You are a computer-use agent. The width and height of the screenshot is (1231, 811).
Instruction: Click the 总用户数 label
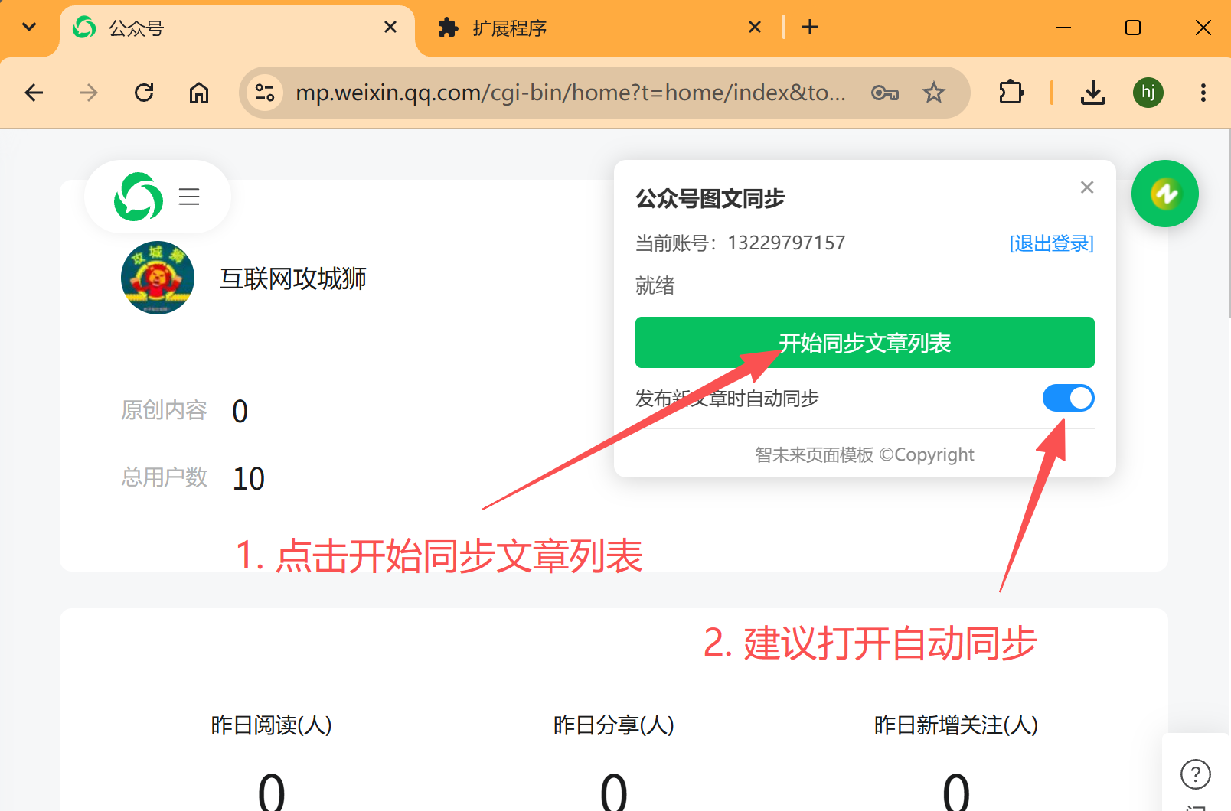tap(165, 477)
